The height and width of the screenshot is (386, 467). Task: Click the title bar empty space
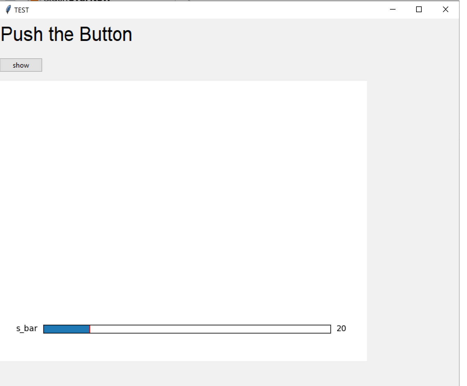[203, 10]
